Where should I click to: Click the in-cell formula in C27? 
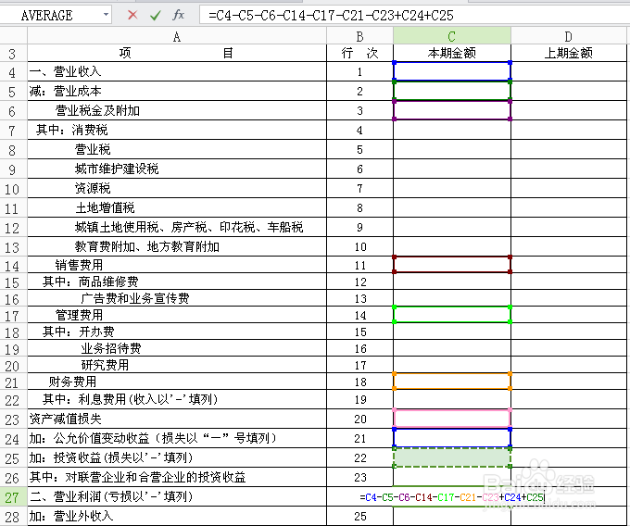pyautogui.click(x=451, y=497)
